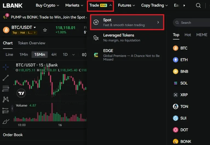Select the brush drawing tool

(6, 122)
